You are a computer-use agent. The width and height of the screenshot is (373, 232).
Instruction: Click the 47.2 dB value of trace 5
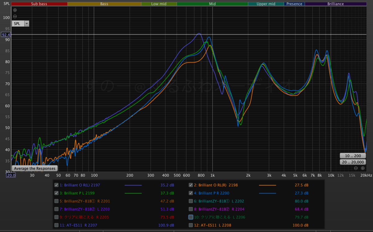click(x=167, y=201)
